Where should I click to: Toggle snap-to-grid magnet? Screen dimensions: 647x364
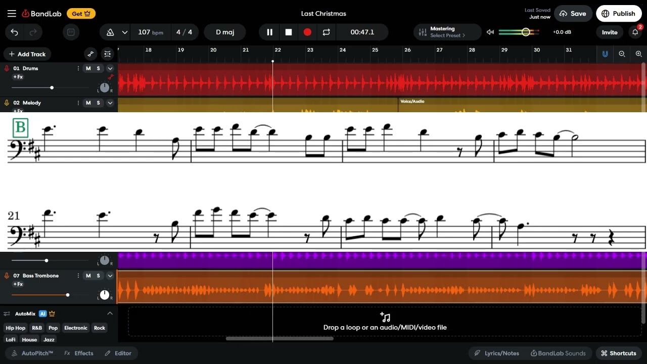(x=605, y=54)
